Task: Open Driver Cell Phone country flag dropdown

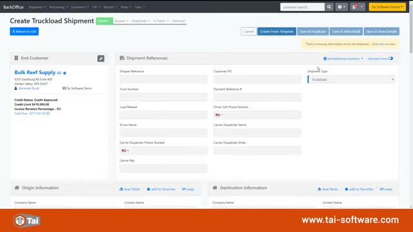Action: tap(219, 115)
